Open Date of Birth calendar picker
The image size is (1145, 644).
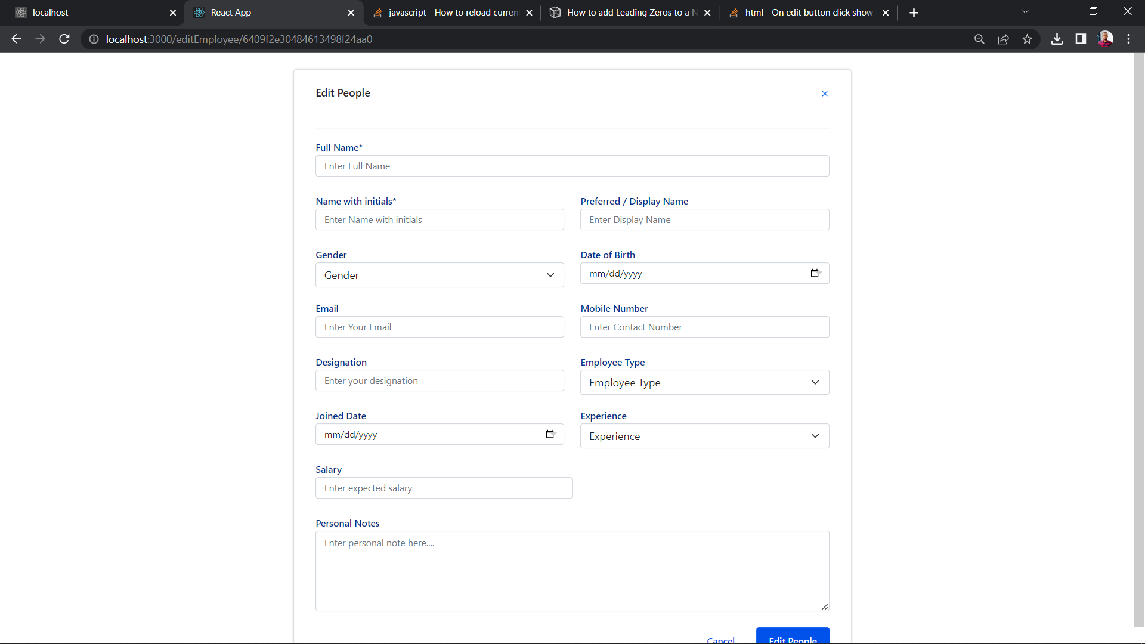[815, 273]
